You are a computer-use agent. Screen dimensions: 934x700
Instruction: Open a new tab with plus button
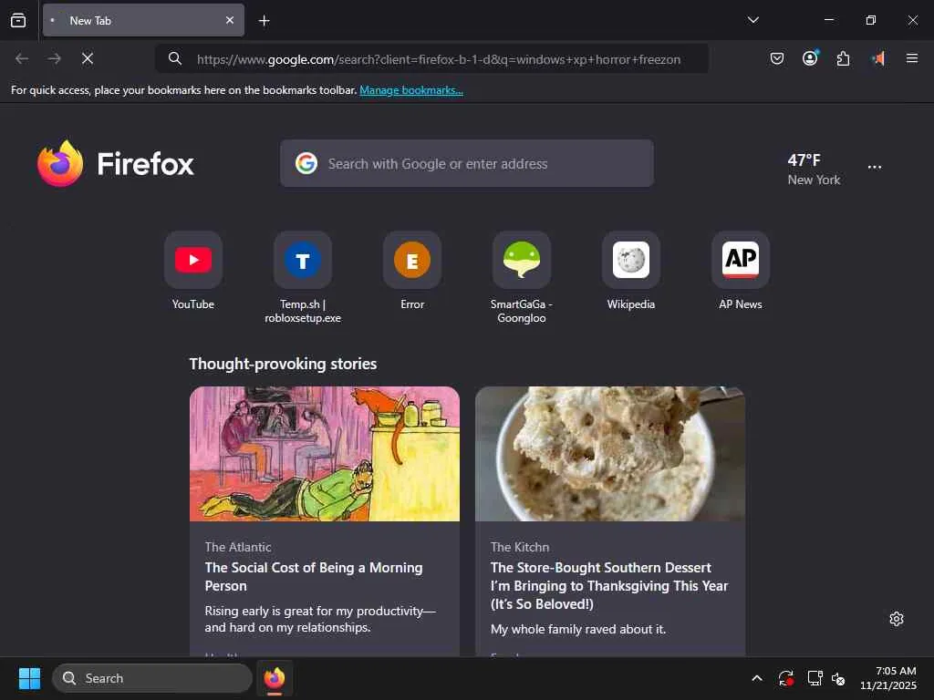[x=264, y=21]
